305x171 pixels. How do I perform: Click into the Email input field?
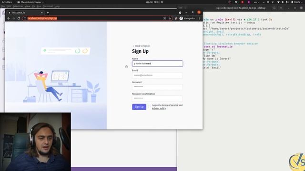[157, 75]
